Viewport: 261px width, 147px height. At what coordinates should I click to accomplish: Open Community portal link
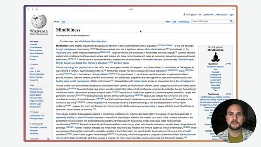pyautogui.click(x=37, y=74)
